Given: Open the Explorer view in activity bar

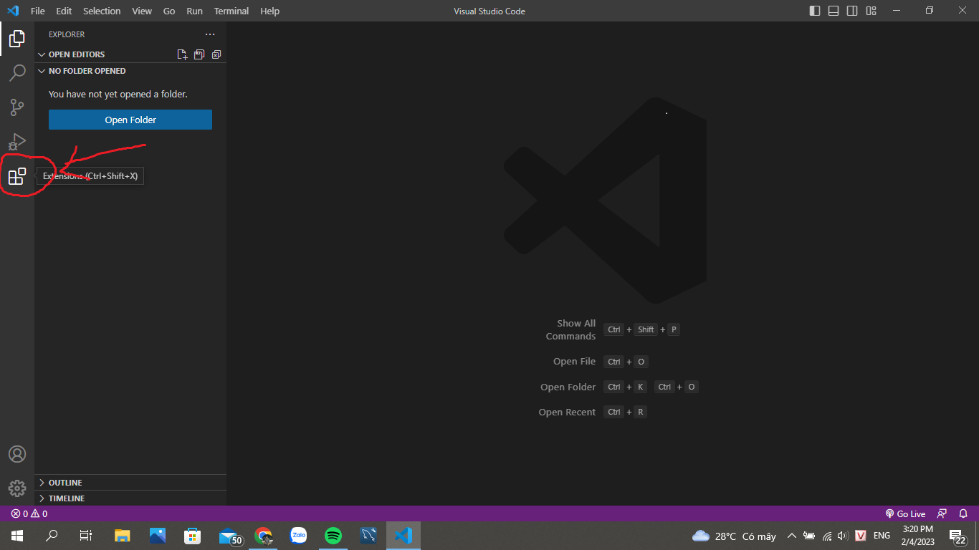Looking at the screenshot, I should pos(17,38).
